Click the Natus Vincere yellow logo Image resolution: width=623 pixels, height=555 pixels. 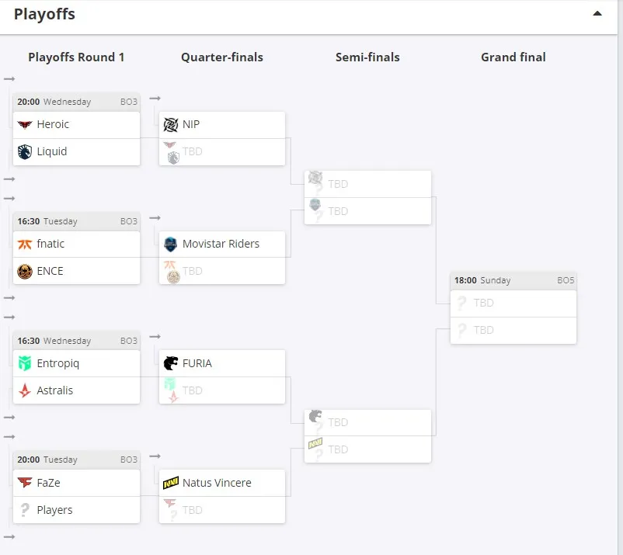pyautogui.click(x=171, y=483)
